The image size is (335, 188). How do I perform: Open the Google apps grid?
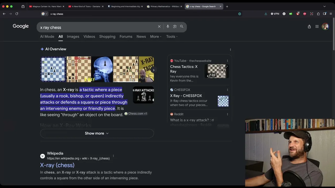coord(317,26)
